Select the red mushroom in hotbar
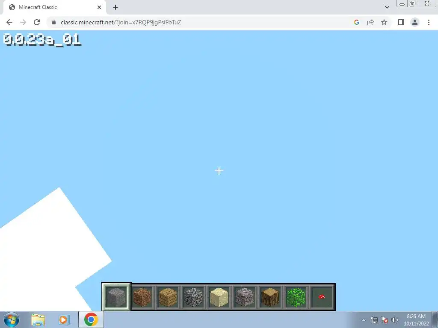Viewport: 438px width, 328px height. click(322, 297)
